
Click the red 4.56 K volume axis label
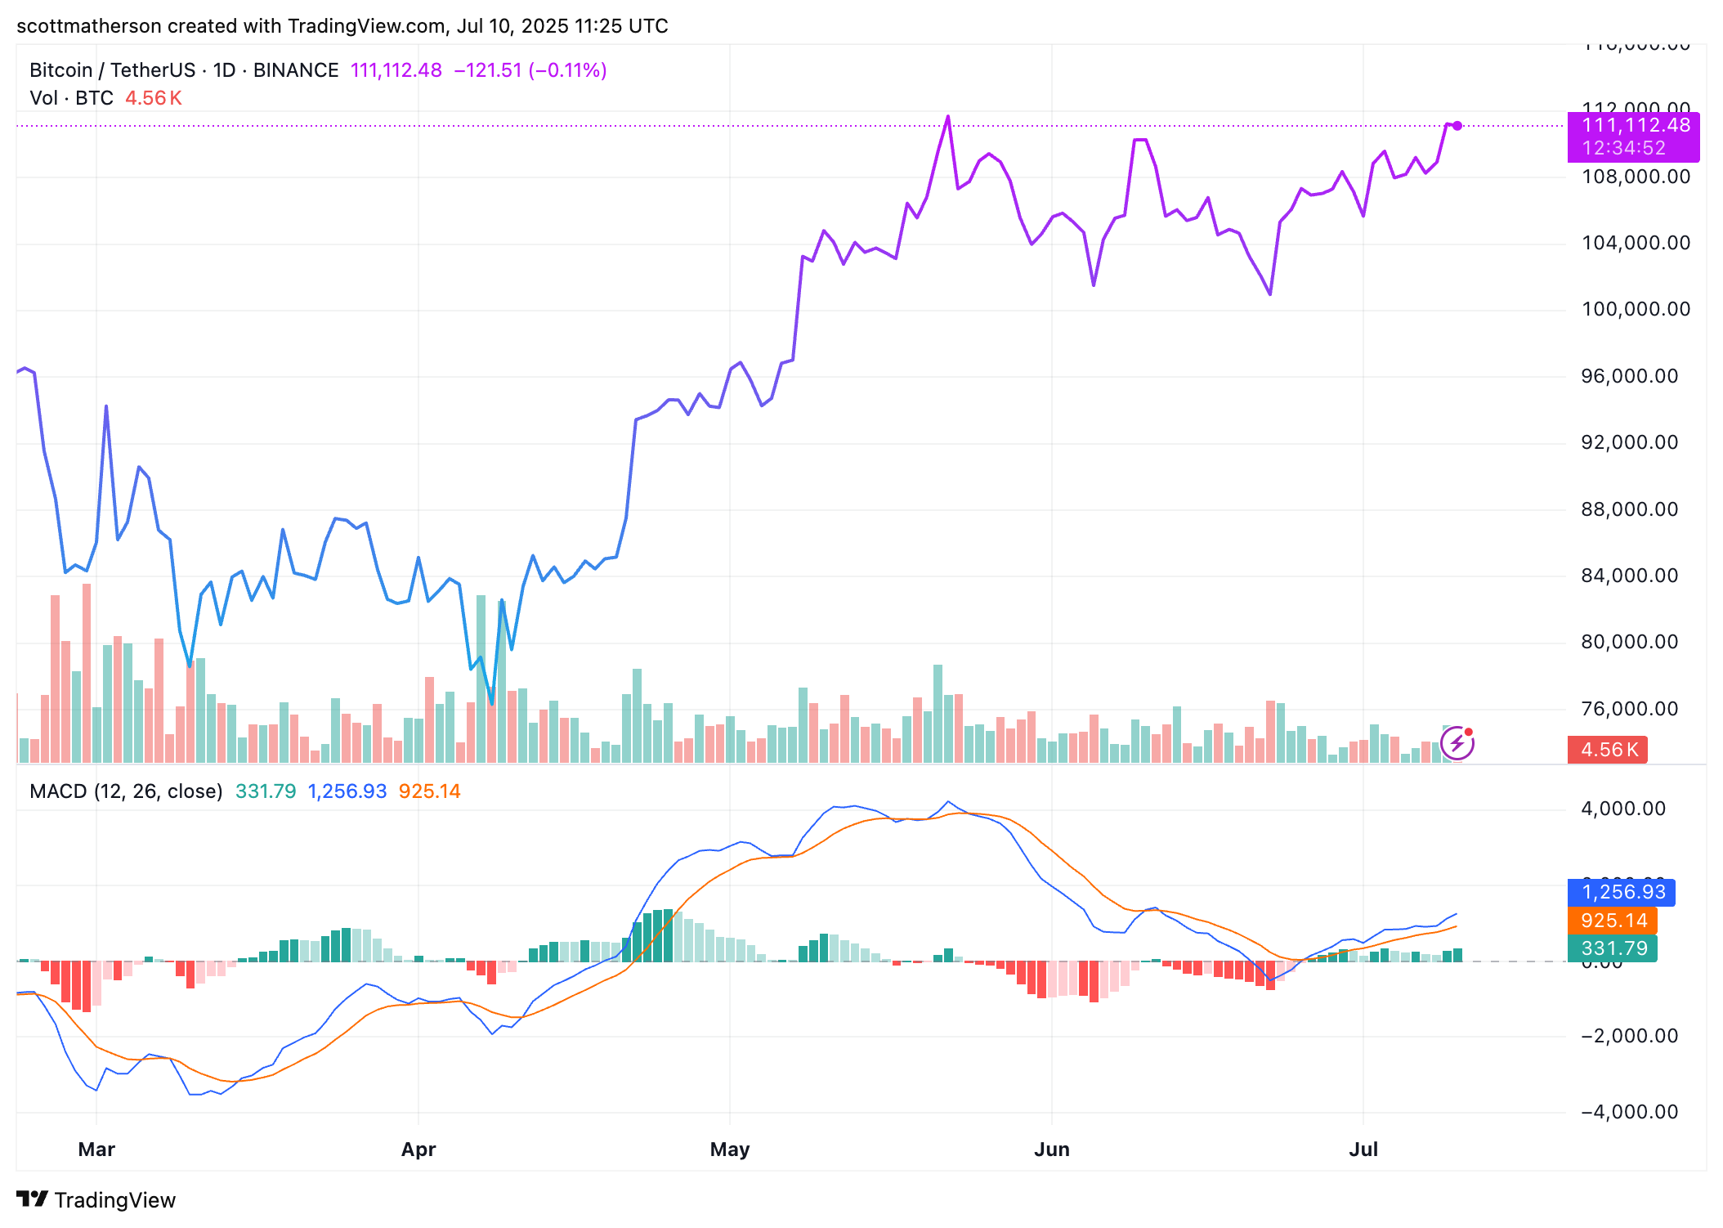[x=1607, y=750]
